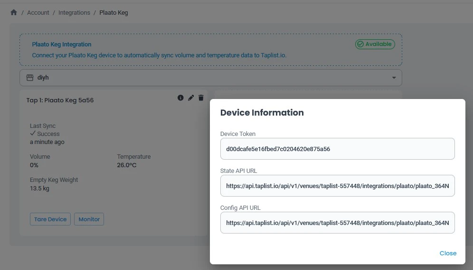Expand the diyh venue dropdown arrow
Viewport: 473px width, 270px height.
tap(394, 78)
